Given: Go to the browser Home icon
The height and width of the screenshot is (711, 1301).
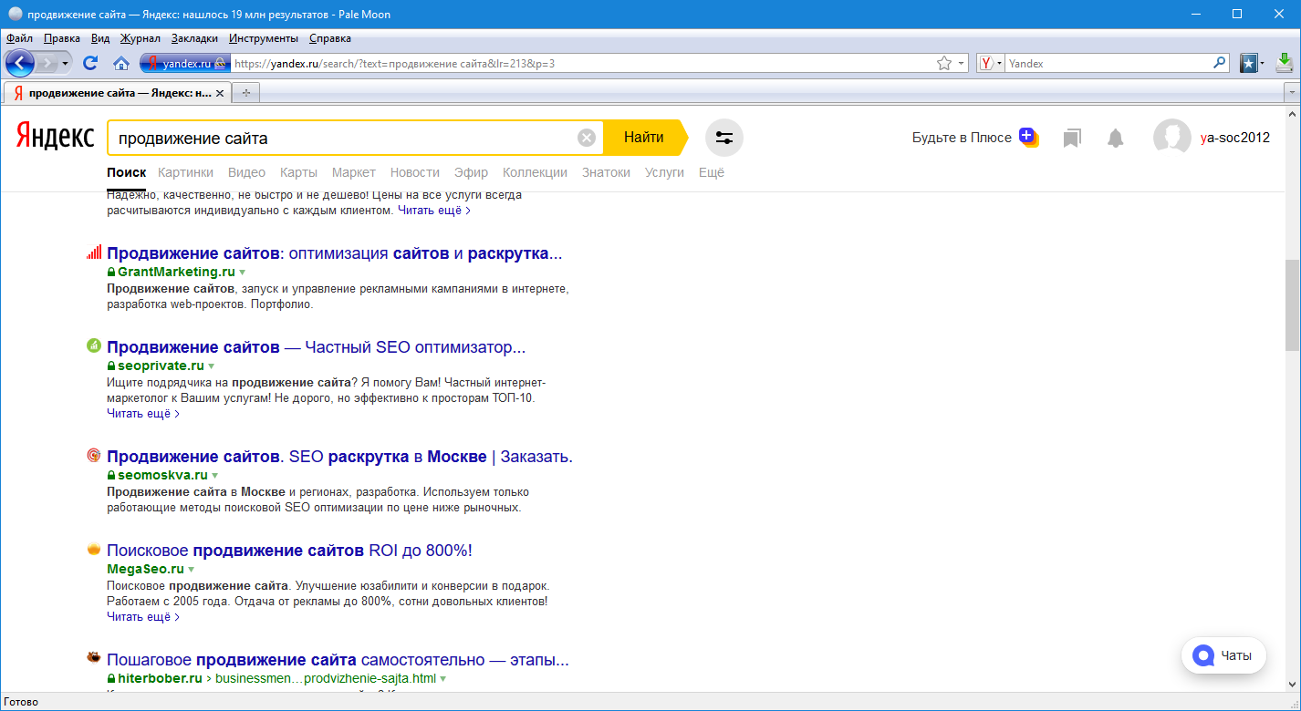Looking at the screenshot, I should [x=120, y=64].
